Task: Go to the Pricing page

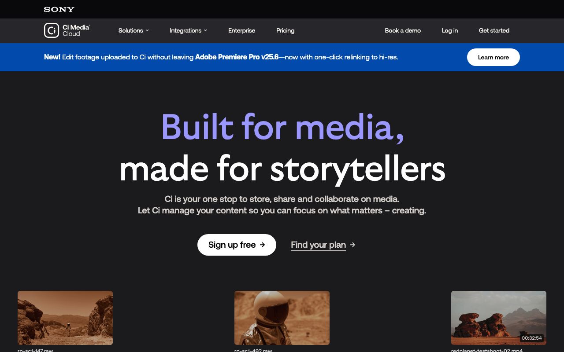Action: 285,30
